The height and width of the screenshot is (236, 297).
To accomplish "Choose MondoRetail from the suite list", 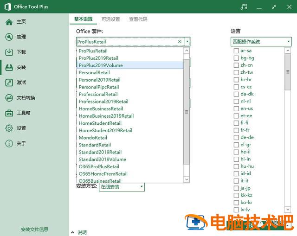I will point(130,138).
